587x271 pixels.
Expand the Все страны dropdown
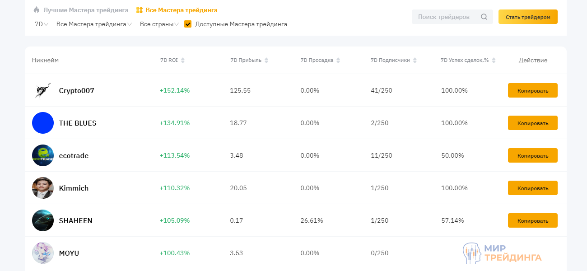pos(159,24)
